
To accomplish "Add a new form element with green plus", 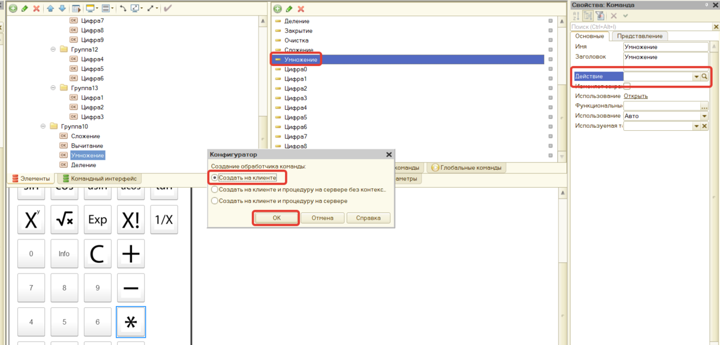I will point(13,9).
